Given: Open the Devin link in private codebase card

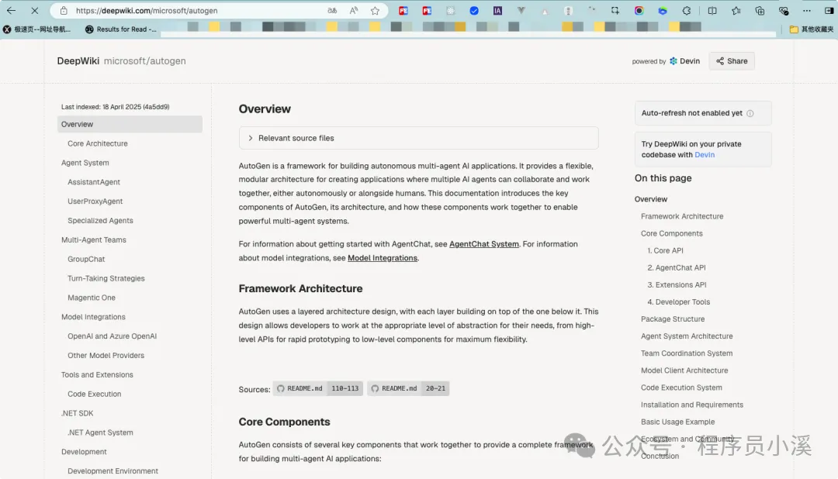Looking at the screenshot, I should (x=705, y=155).
